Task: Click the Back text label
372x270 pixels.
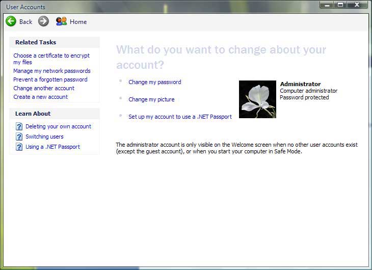Action: point(25,22)
